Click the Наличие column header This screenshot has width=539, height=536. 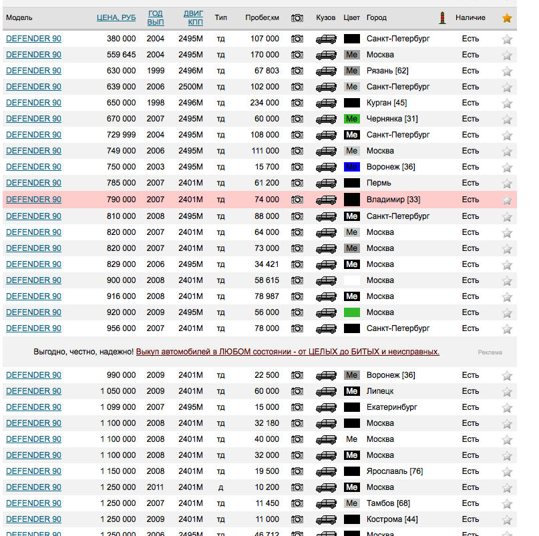[470, 17]
